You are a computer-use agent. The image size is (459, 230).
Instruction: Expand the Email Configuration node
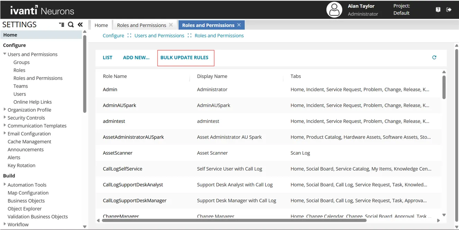pyautogui.click(x=4, y=133)
